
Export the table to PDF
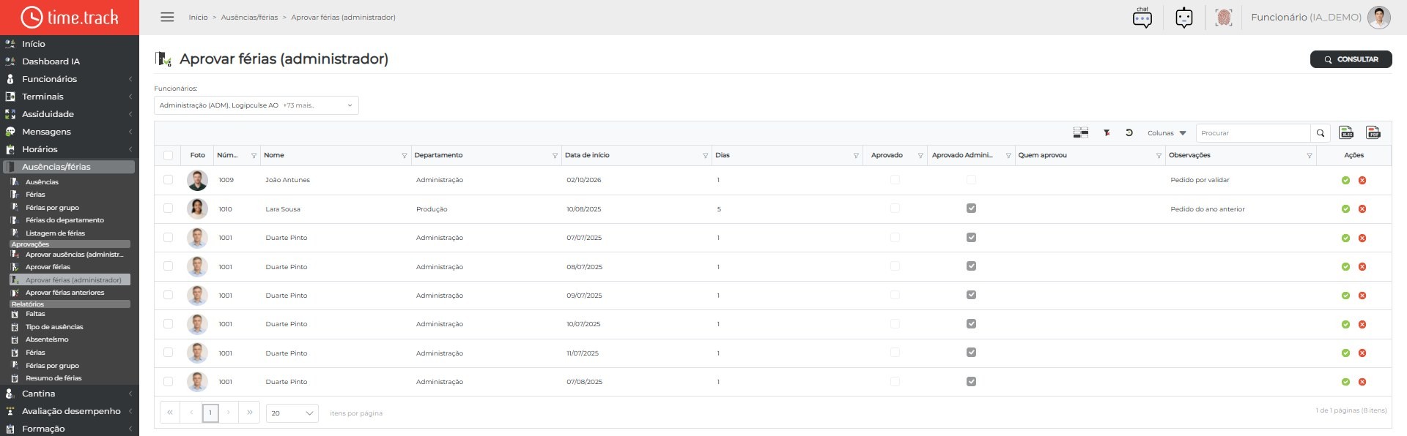click(x=1373, y=132)
